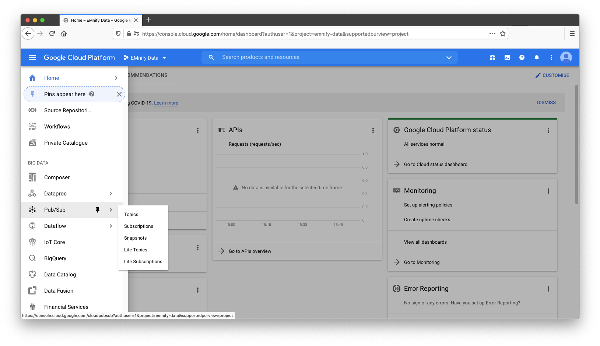Image resolution: width=600 pixels, height=346 pixels.
Task: Expand the search bar chevron
Action: coord(449,57)
